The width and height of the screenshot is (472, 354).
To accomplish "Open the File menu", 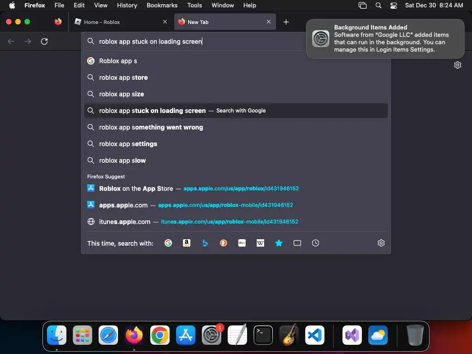I will point(59,6).
